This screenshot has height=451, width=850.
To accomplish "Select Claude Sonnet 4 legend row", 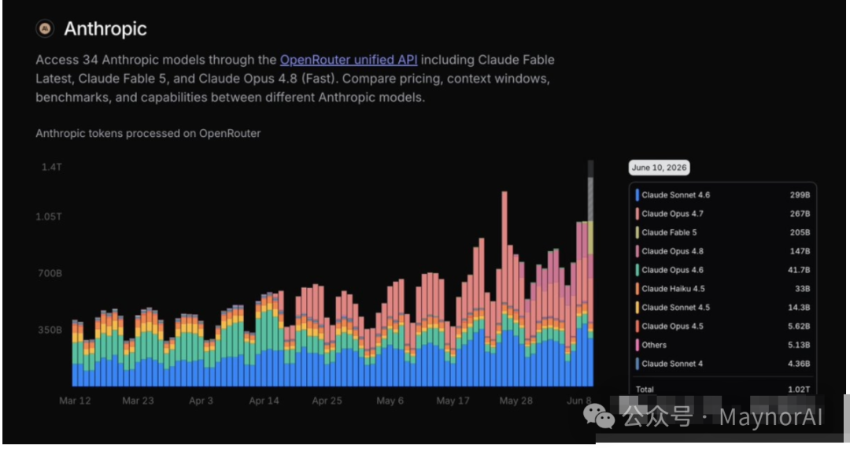I will (723, 364).
